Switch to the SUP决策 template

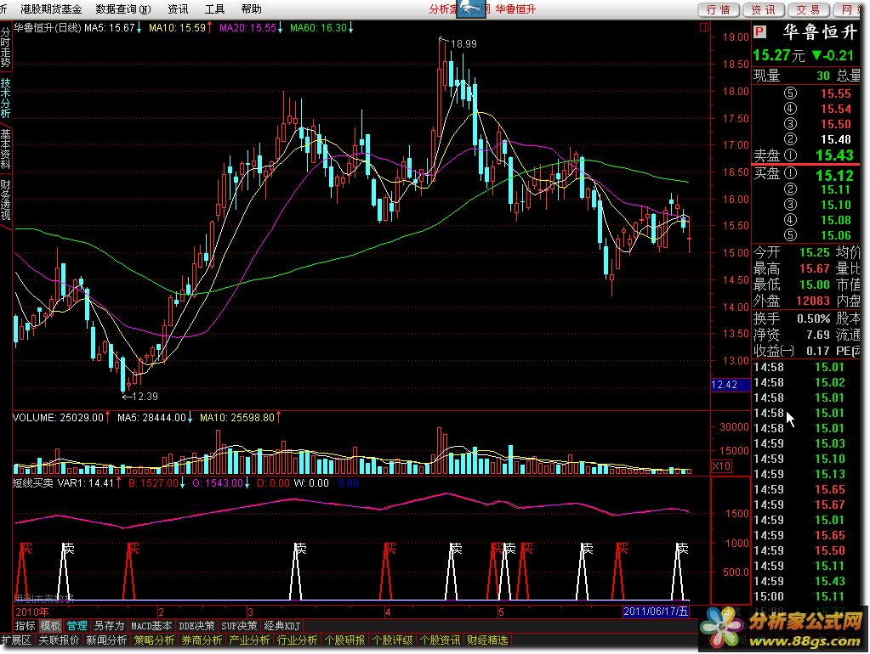tap(239, 626)
